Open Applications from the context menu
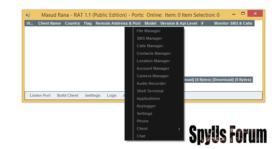The image size is (272, 149). 148,99
